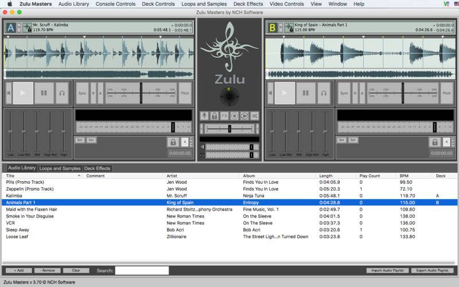Click the center panel padlock icon
Screen dimensions: 459x287
[214, 116]
